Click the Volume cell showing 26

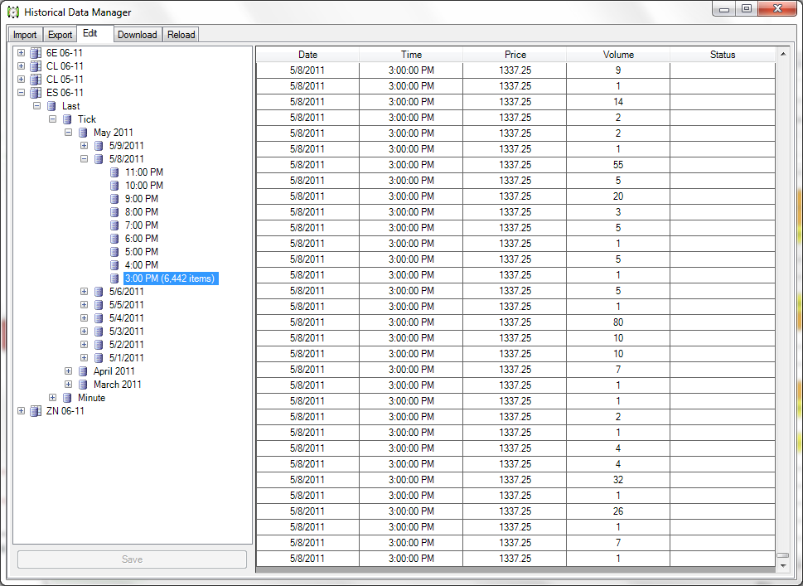coord(618,511)
